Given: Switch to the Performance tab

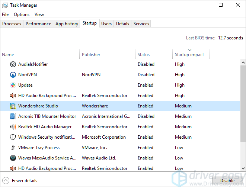Looking at the screenshot, I should 38,24.
